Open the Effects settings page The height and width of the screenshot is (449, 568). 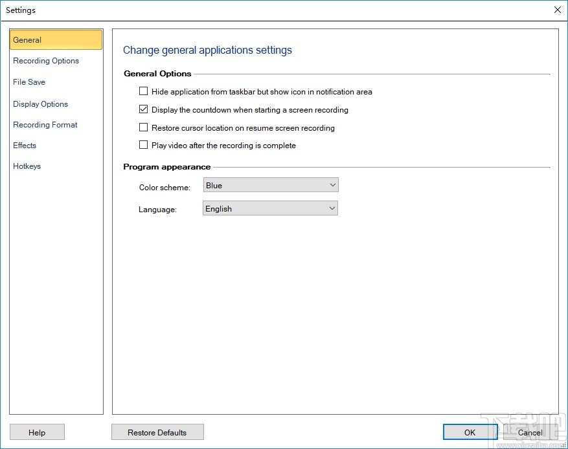tap(24, 146)
